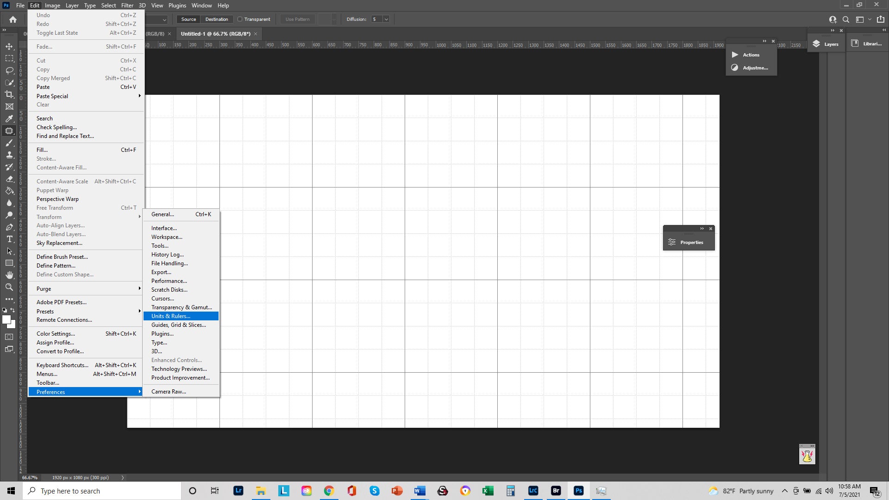This screenshot has height=500, width=889.
Task: Select the Brush tool
Action: pos(8,143)
